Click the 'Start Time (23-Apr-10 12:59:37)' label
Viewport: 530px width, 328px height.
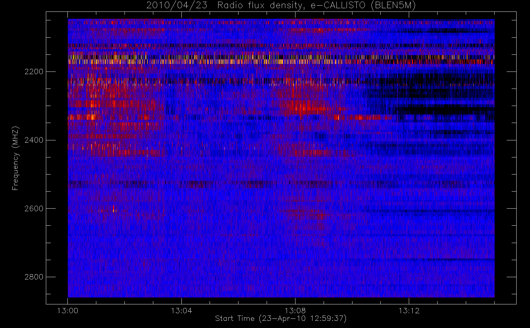click(281, 318)
